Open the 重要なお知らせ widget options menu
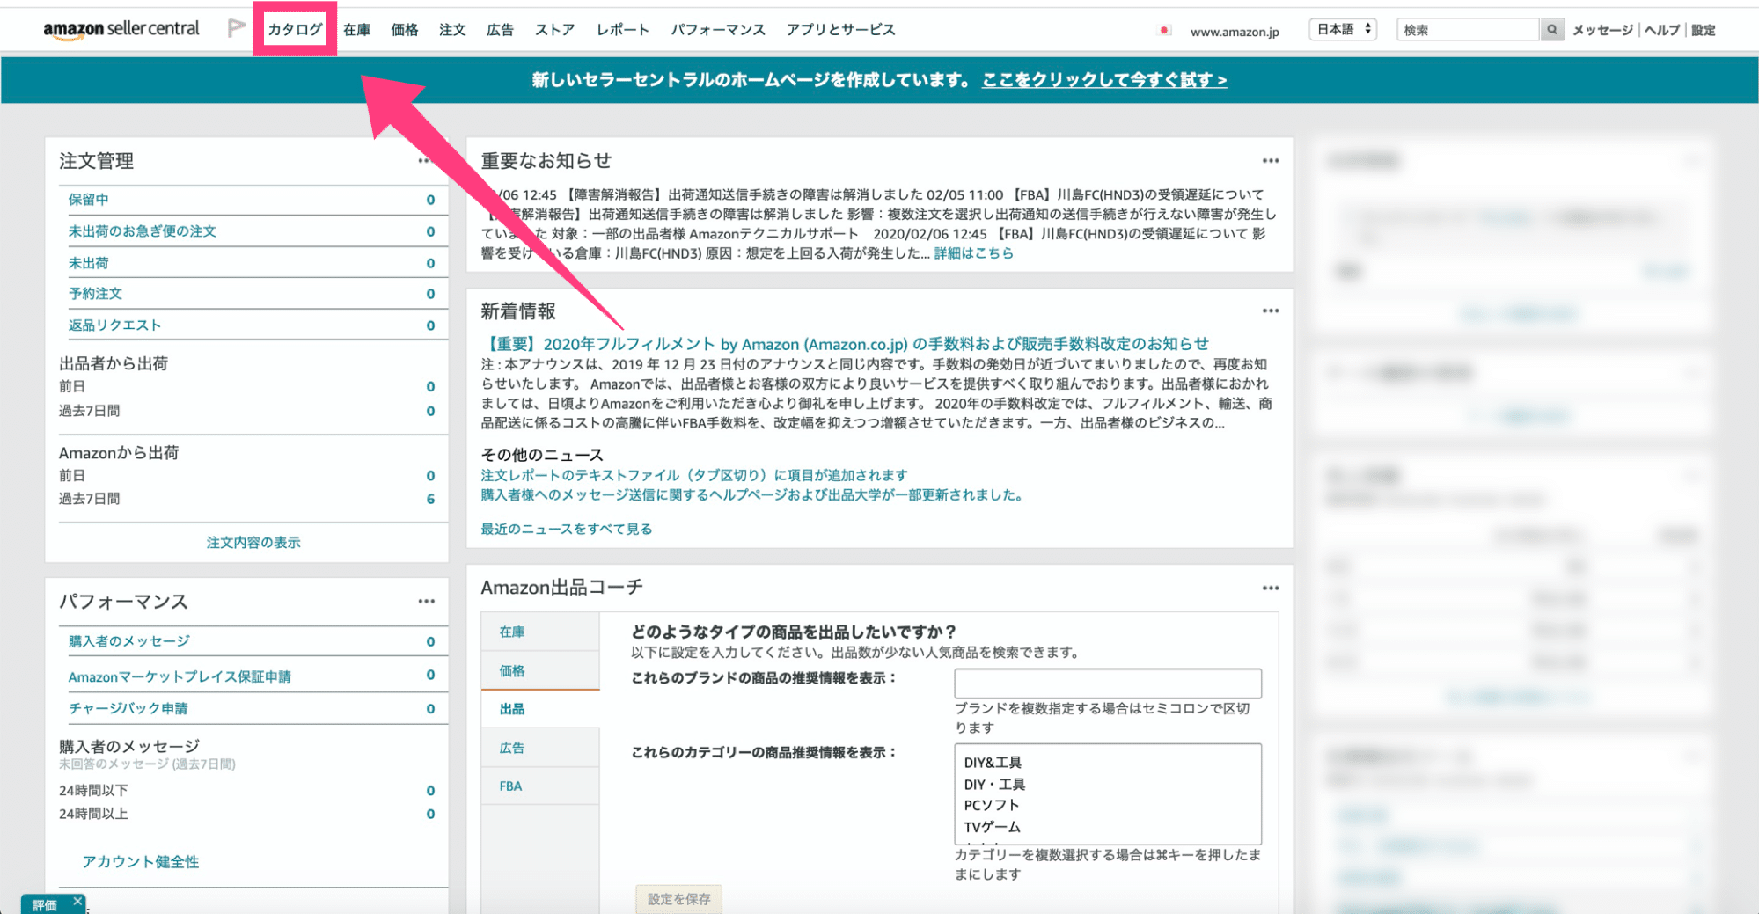1759x914 pixels. click(x=1271, y=161)
